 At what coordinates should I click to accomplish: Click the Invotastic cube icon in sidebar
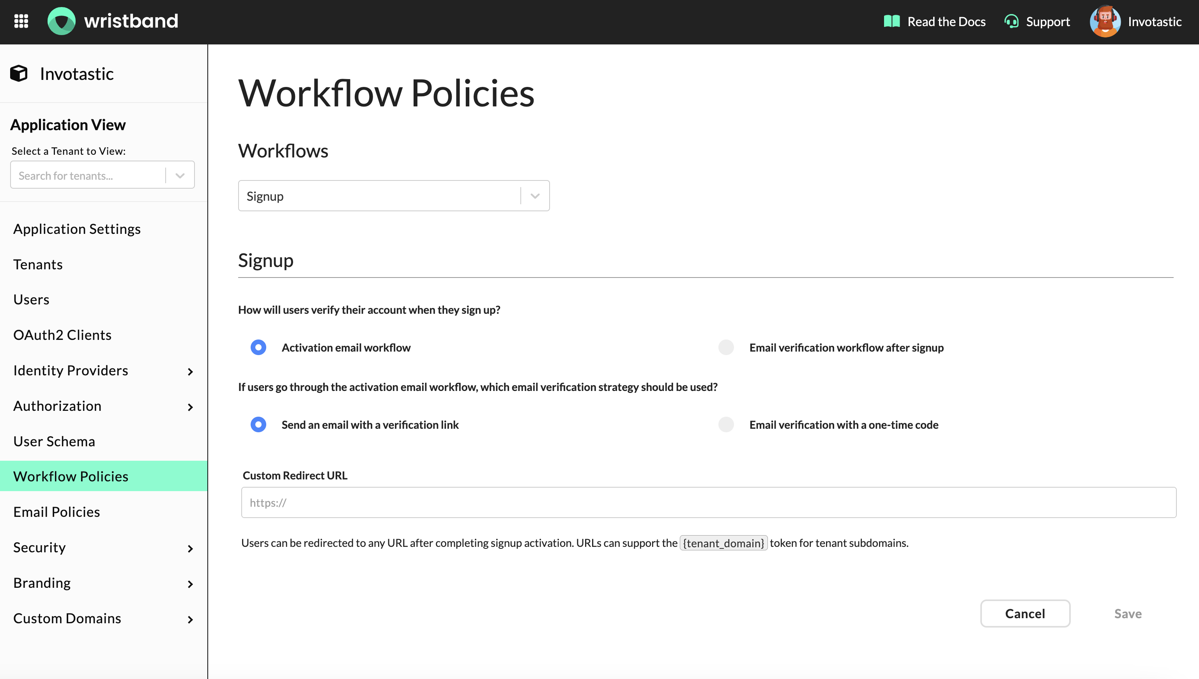19,74
